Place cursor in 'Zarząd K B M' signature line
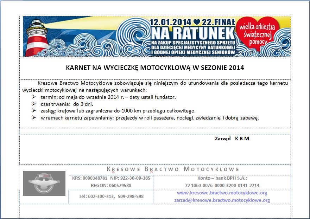Screen dimensions: 310x219 pos(232,139)
